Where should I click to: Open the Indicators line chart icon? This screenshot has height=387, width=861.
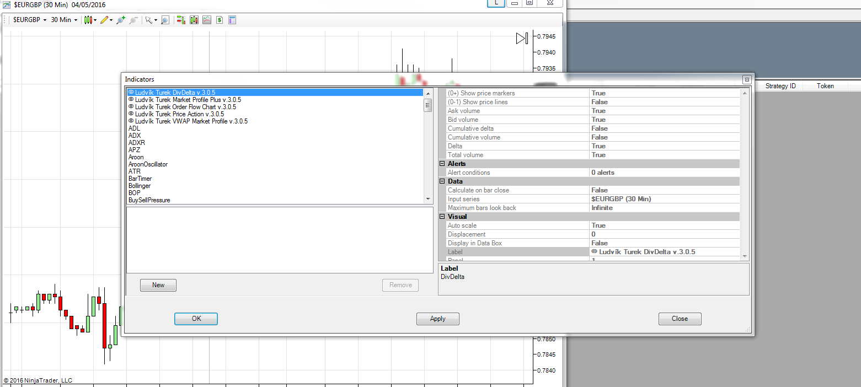[207, 20]
